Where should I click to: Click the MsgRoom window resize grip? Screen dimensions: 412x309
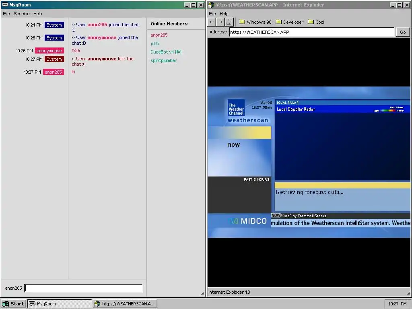202,294
